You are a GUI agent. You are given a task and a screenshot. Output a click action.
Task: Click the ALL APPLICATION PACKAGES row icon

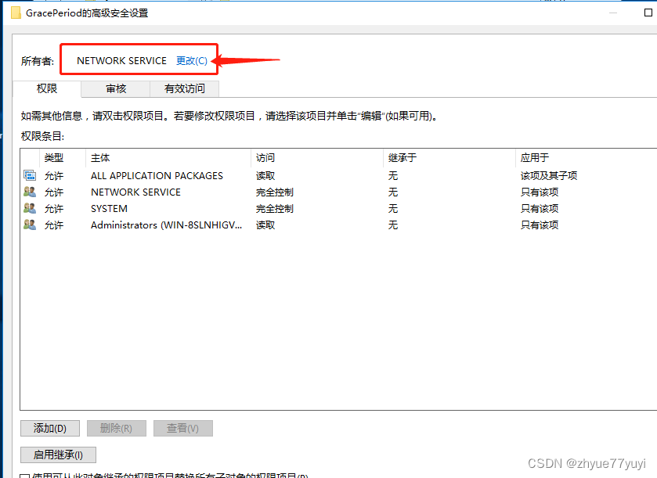point(30,175)
